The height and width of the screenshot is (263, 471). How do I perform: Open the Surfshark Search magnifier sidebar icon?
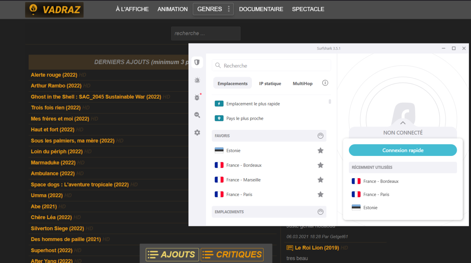point(197,115)
